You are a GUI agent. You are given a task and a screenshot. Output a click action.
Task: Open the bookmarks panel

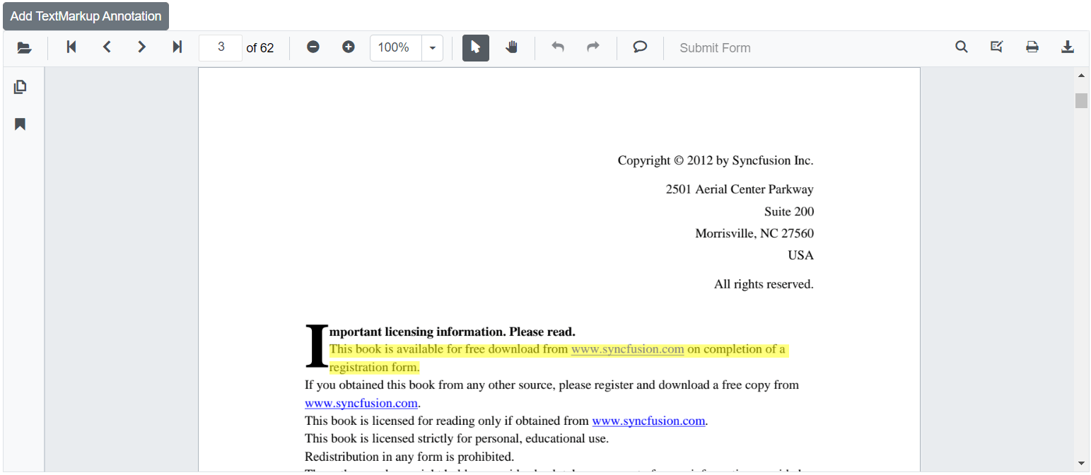pyautogui.click(x=21, y=124)
